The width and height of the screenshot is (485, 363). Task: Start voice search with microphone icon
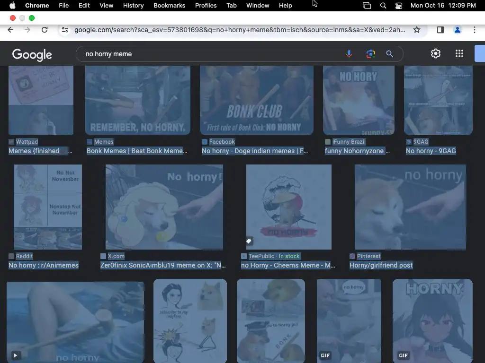pos(349,54)
